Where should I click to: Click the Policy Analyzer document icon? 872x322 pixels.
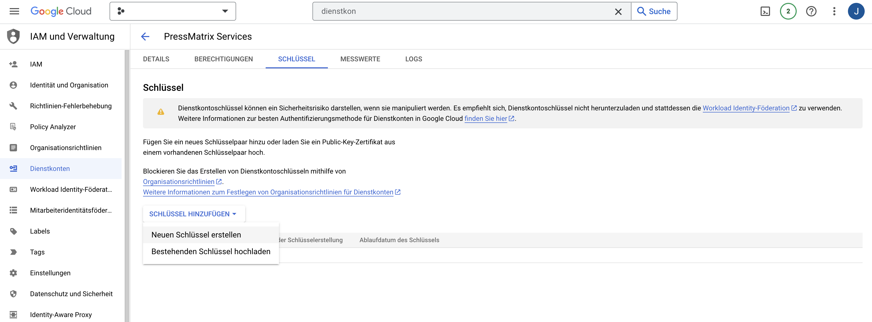point(14,127)
